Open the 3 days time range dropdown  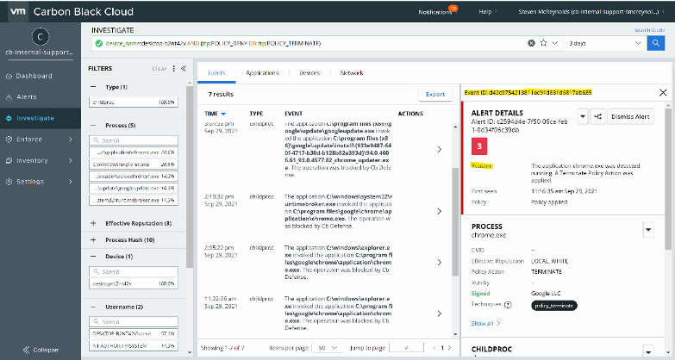605,43
